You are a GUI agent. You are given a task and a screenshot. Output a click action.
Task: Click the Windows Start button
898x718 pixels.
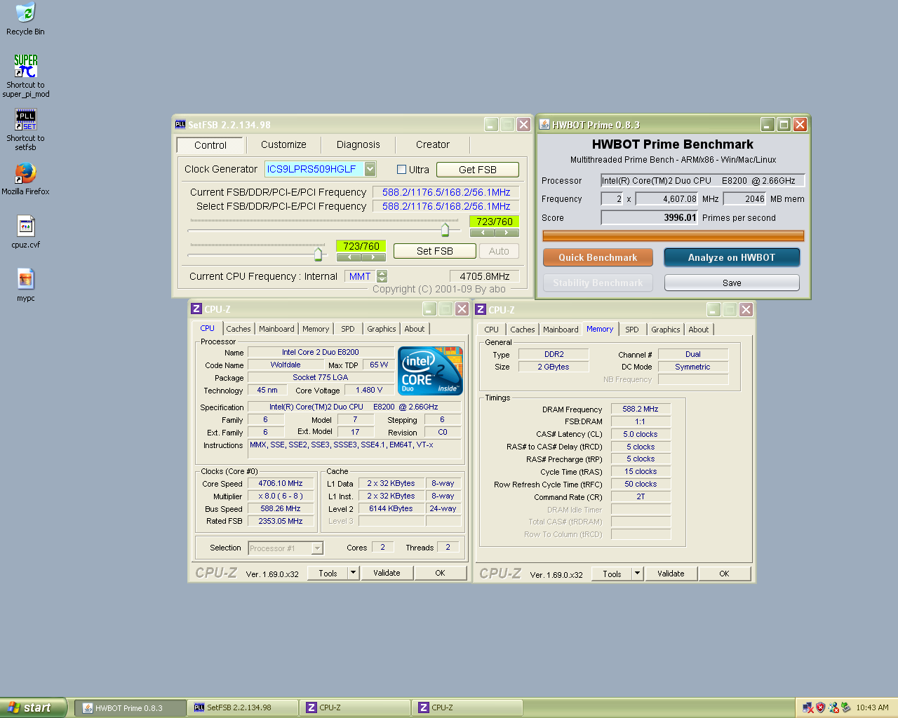click(33, 707)
